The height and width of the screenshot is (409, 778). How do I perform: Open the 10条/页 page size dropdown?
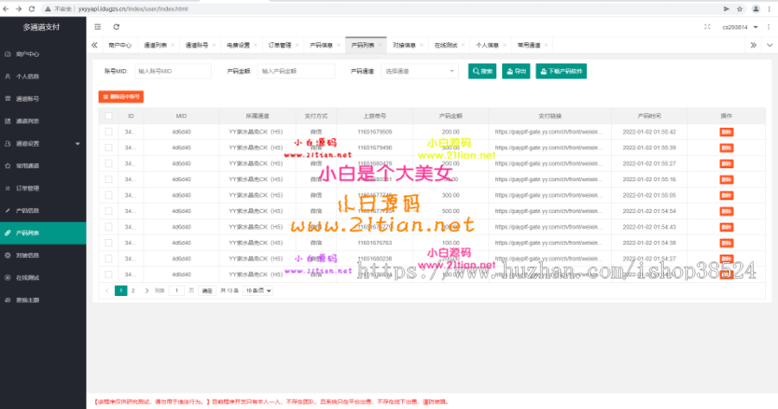coord(258,292)
